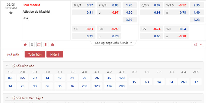Pick correct score 3-1 at 12
The image size is (206, 103).
coord(60,78)
